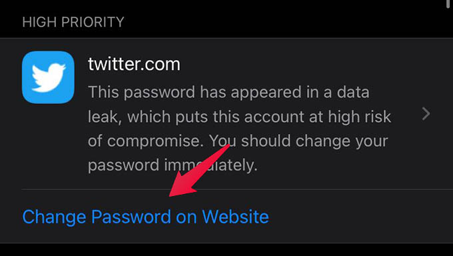Tap the 'You should change your' sentence

(x=298, y=141)
